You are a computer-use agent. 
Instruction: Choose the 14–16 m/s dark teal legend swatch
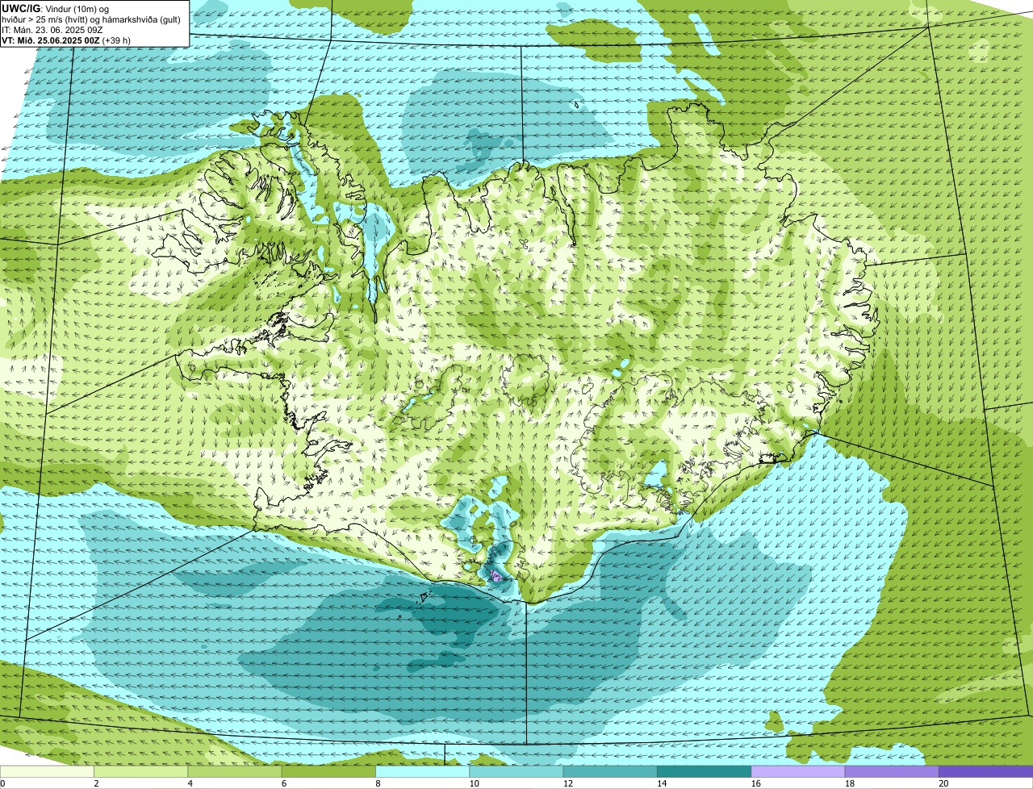pos(705,771)
